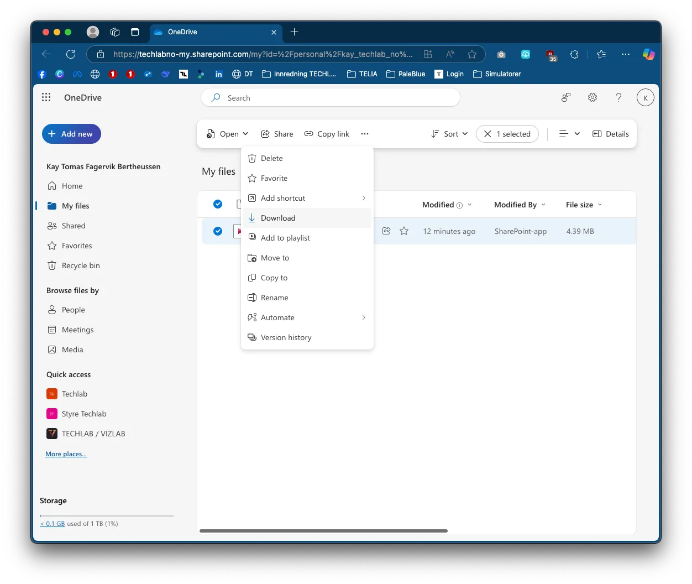Choose Favorite from the context menu
Screen dimensions: 692x584
point(307,178)
